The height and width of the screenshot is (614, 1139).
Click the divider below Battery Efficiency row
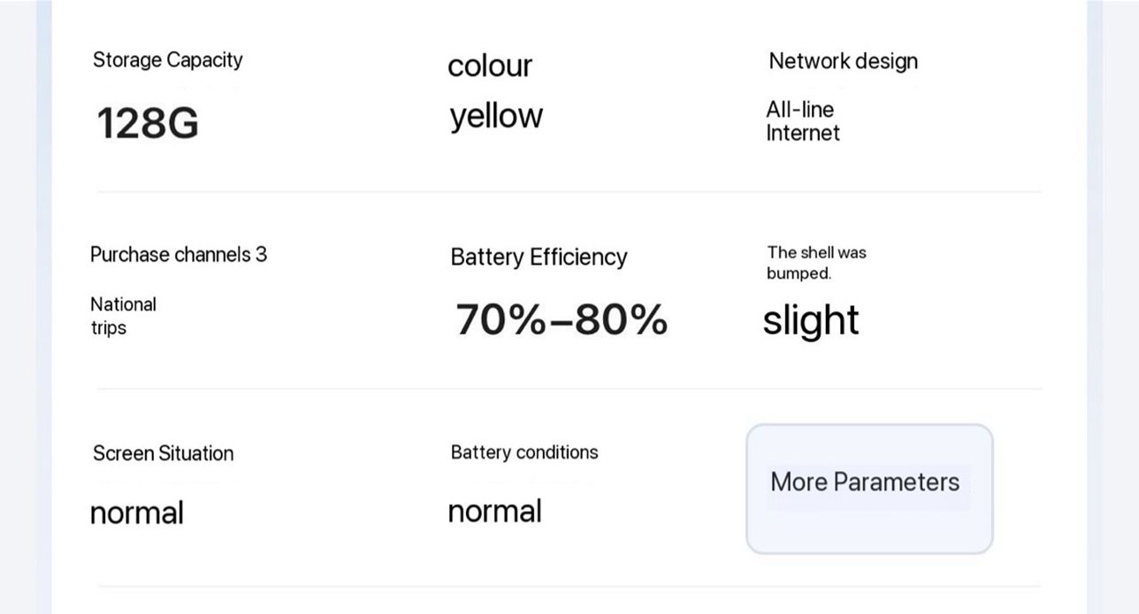point(569,388)
